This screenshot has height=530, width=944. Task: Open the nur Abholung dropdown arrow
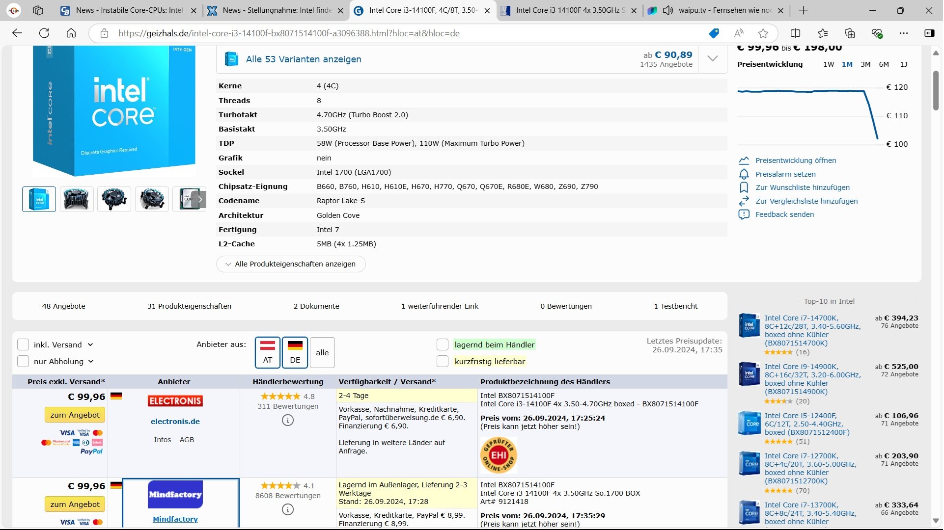(x=91, y=362)
